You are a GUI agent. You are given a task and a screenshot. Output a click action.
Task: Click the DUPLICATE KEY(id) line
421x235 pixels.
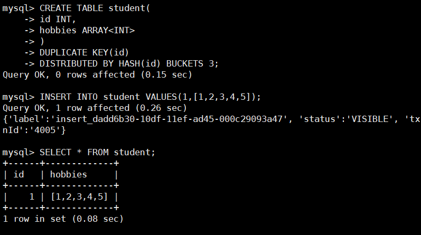[x=85, y=52]
